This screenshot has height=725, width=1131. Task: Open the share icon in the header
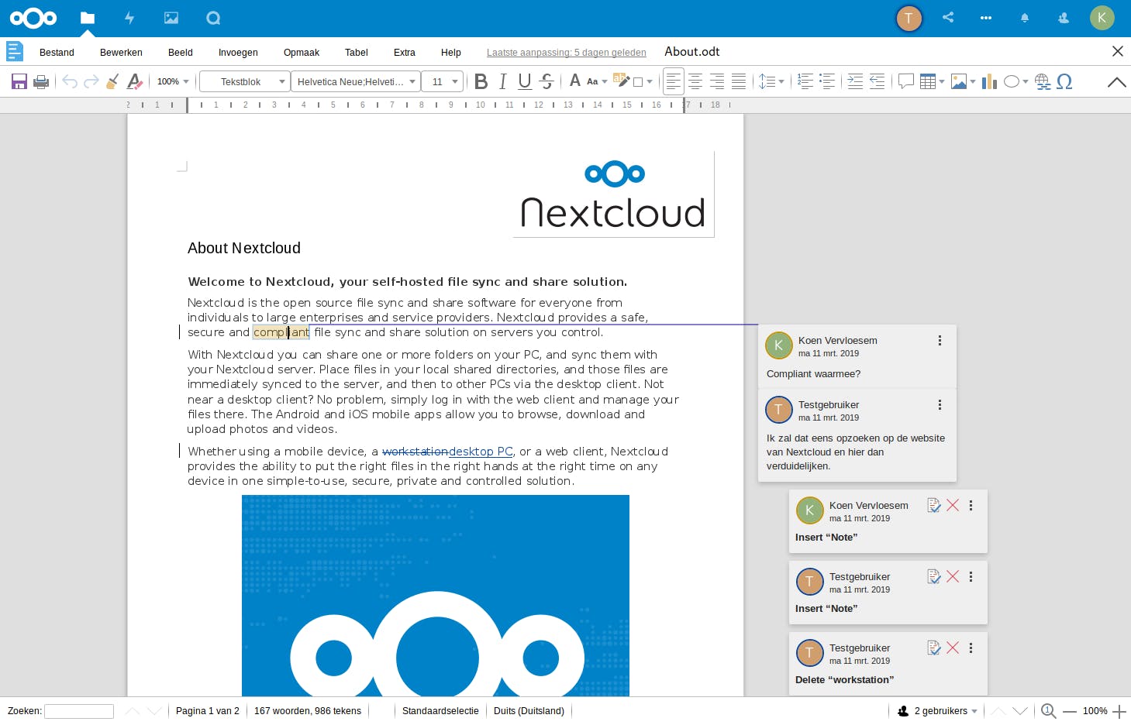point(948,17)
